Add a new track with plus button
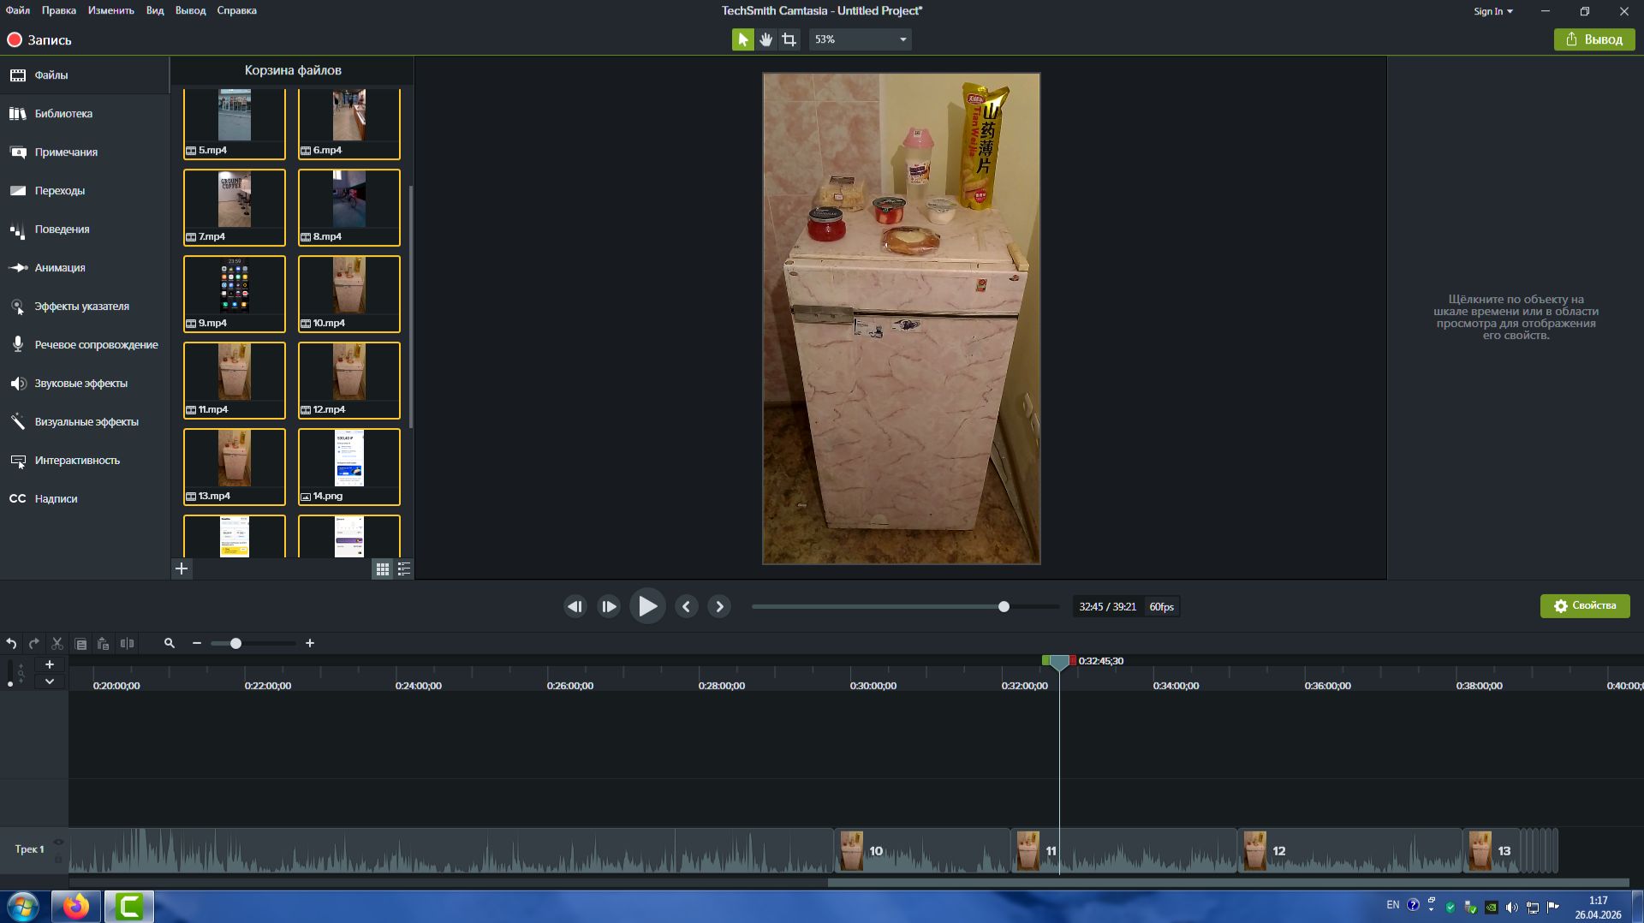Image resolution: width=1644 pixels, height=923 pixels. click(x=50, y=664)
